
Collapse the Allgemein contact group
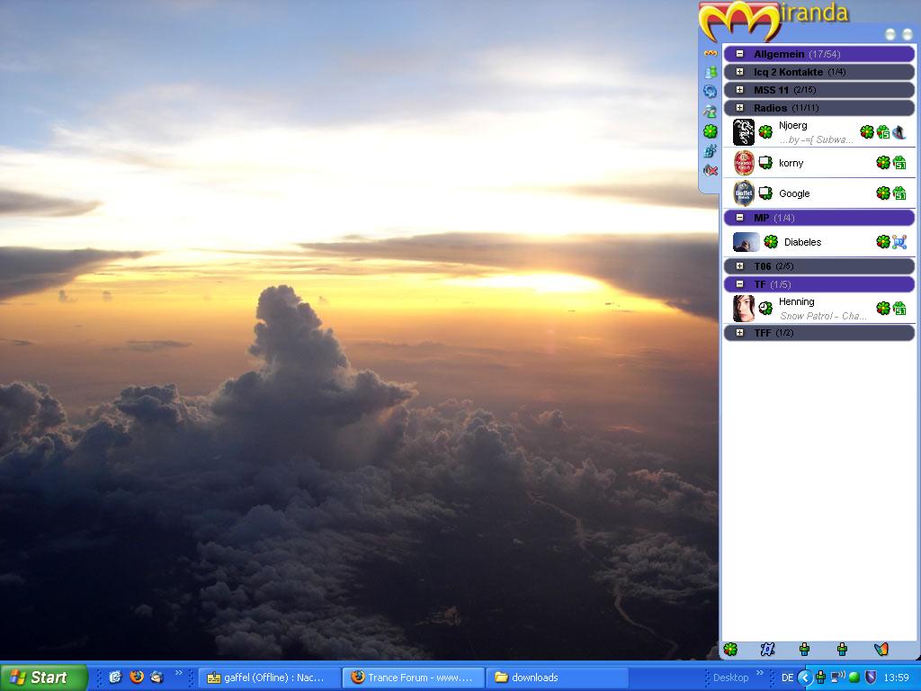739,54
